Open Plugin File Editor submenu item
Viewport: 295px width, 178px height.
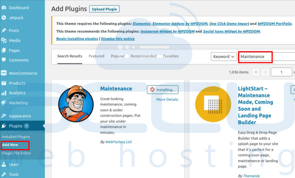pyautogui.click(x=16, y=153)
